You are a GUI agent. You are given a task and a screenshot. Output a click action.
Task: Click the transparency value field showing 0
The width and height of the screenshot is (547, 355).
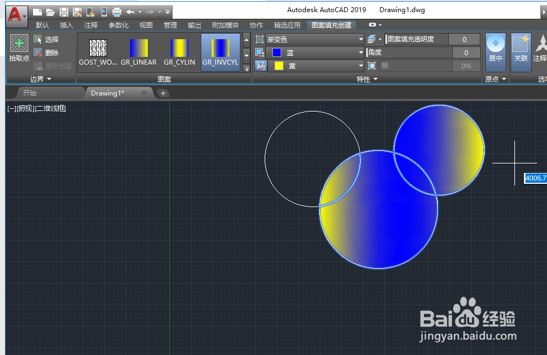(x=464, y=40)
